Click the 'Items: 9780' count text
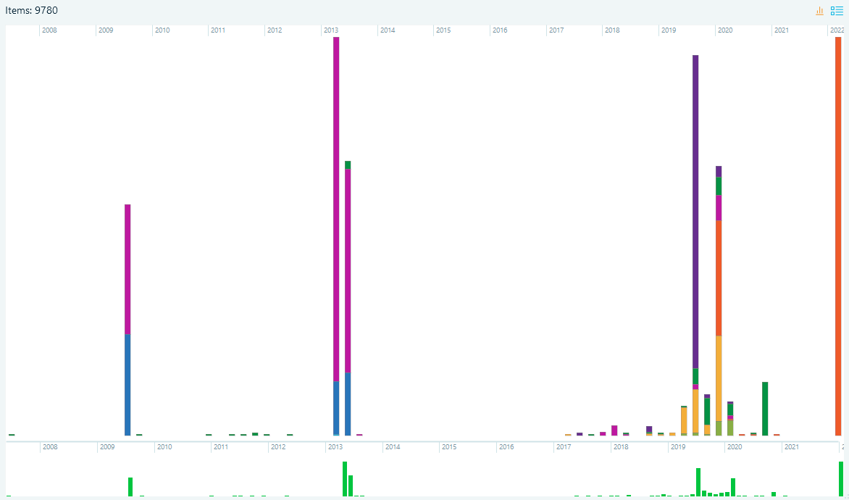 (x=31, y=11)
